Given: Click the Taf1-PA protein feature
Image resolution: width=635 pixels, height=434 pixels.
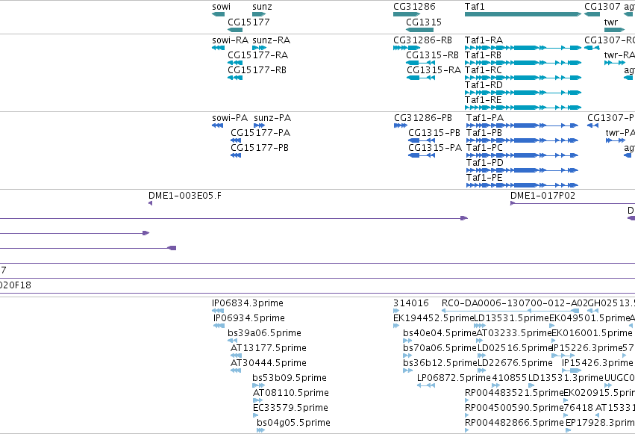Looking at the screenshot, I should pos(522,125).
